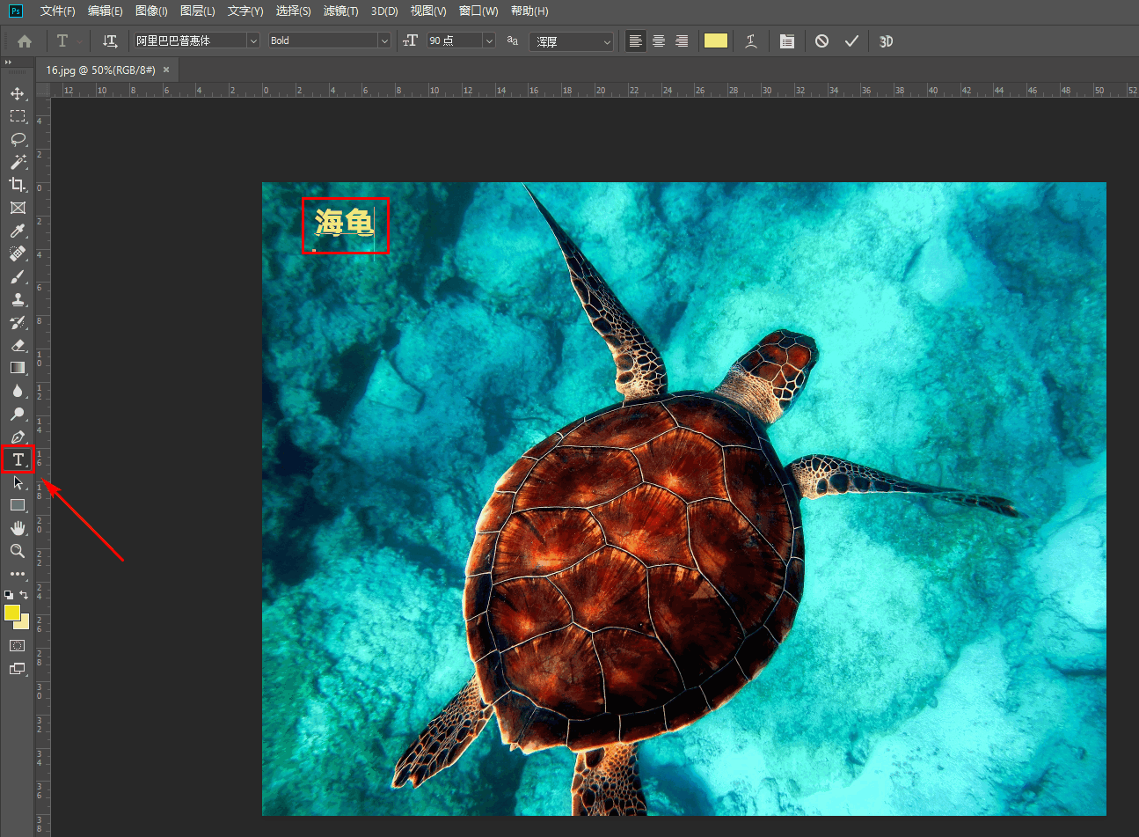Expand the Bold font style dropdown
The image size is (1139, 837).
(x=383, y=40)
